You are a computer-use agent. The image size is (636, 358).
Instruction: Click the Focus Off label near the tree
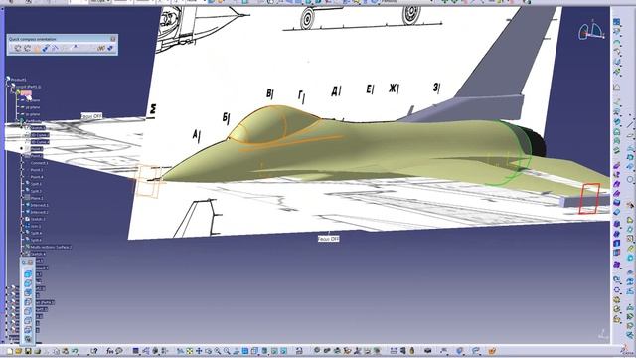91,116
